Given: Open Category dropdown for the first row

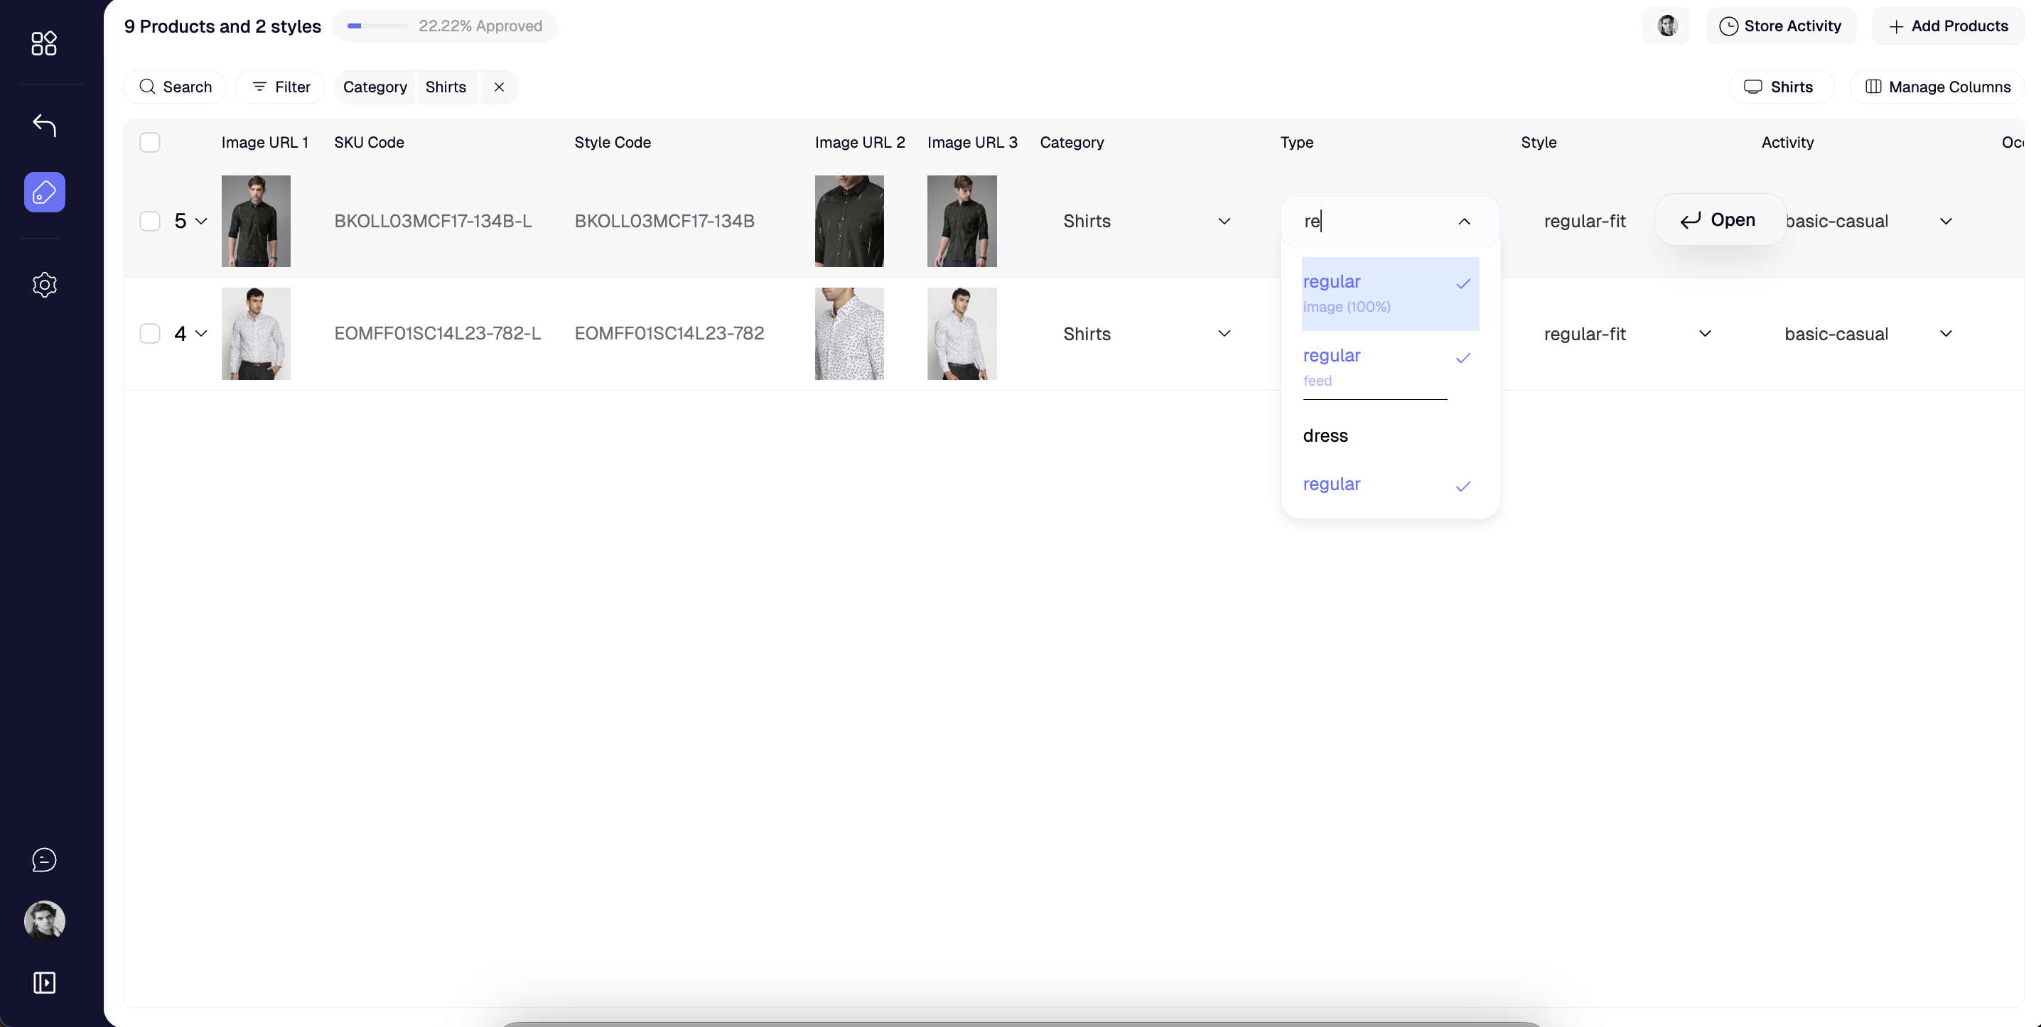Looking at the screenshot, I should coord(1224,221).
